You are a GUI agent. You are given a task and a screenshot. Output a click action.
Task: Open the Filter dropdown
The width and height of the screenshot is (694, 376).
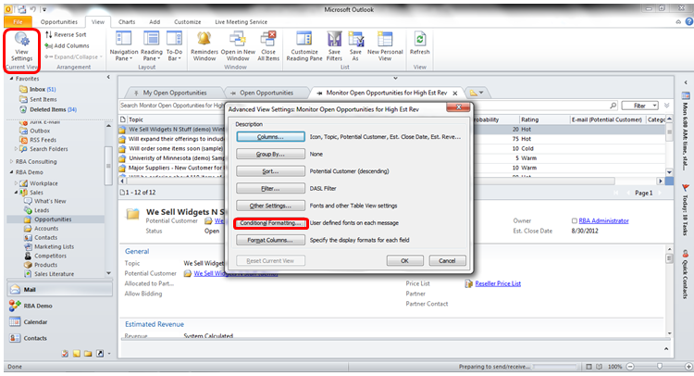(x=639, y=106)
